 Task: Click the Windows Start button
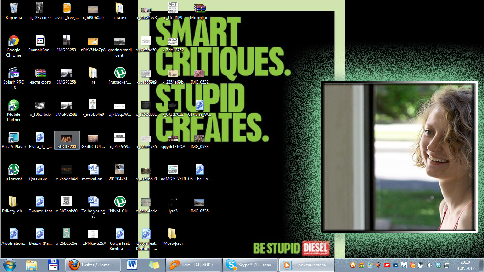pos(10,265)
